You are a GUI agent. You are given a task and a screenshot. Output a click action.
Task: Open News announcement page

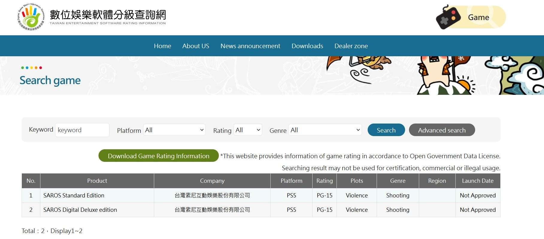(x=250, y=46)
